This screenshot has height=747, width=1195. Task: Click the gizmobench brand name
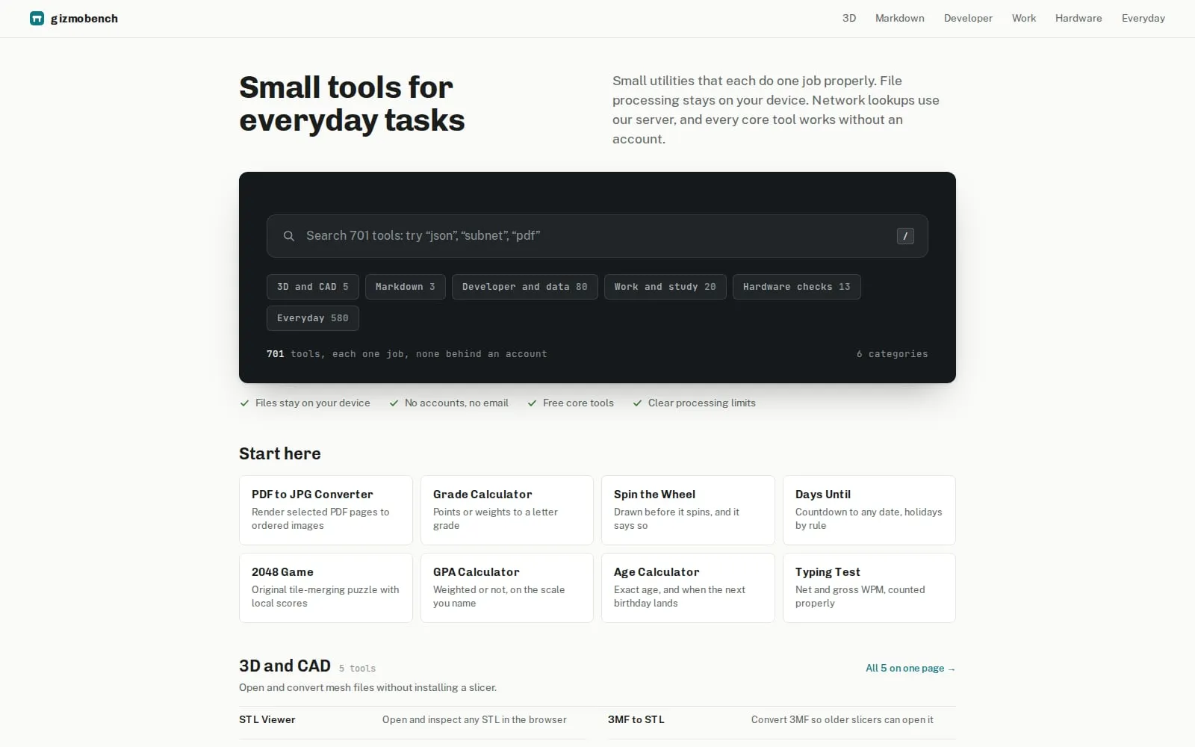coord(84,19)
